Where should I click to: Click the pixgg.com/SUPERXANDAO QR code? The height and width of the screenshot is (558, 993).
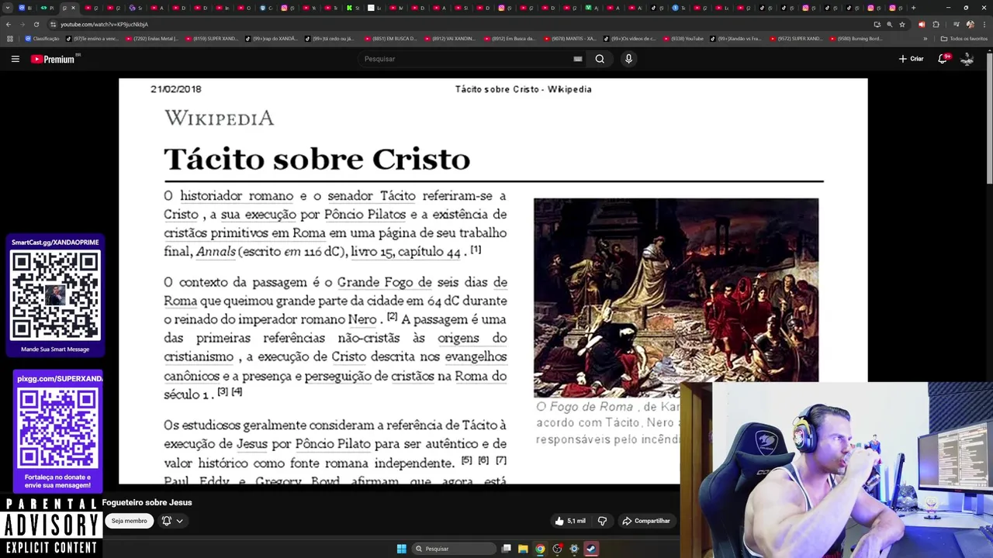(58, 429)
